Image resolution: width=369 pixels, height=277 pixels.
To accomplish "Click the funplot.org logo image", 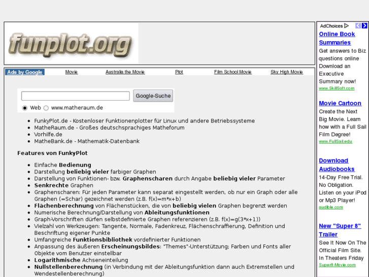I will click(x=71, y=43).
